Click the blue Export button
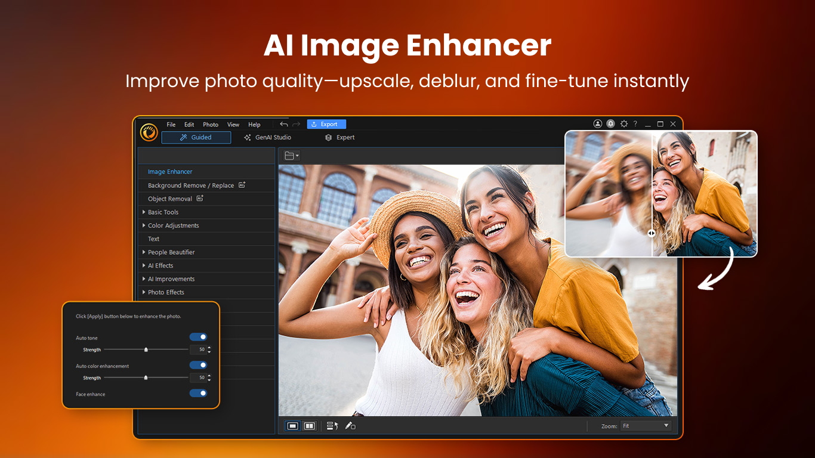Viewport: 815px width, 458px height. click(326, 124)
